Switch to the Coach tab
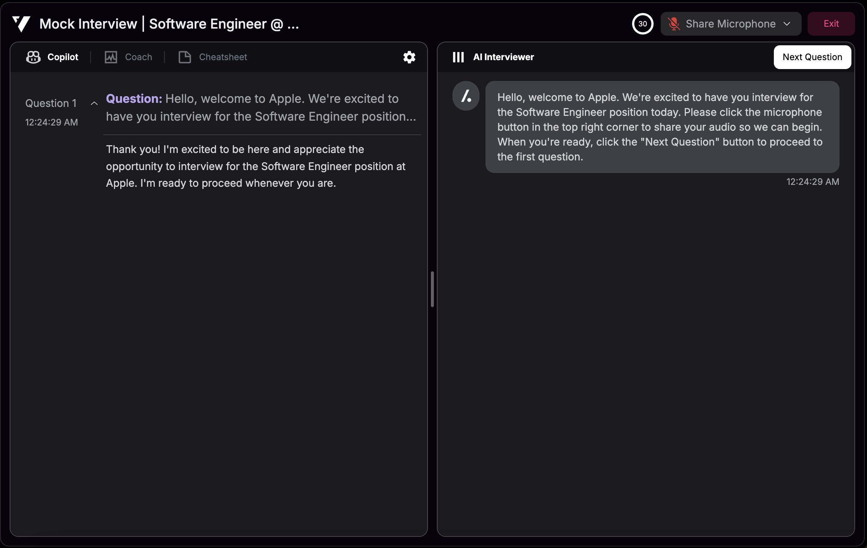867x548 pixels. click(138, 57)
